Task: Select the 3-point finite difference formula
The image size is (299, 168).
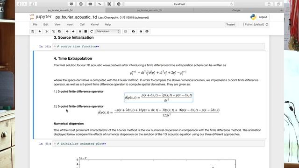Action: pyautogui.click(x=158, y=98)
